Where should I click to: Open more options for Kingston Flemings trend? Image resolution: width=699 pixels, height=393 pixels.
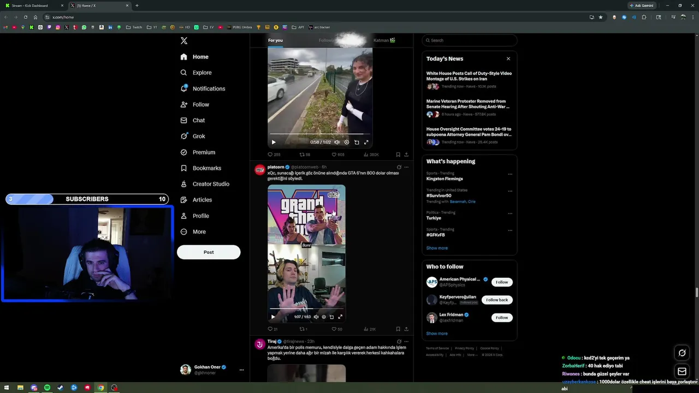pyautogui.click(x=510, y=174)
